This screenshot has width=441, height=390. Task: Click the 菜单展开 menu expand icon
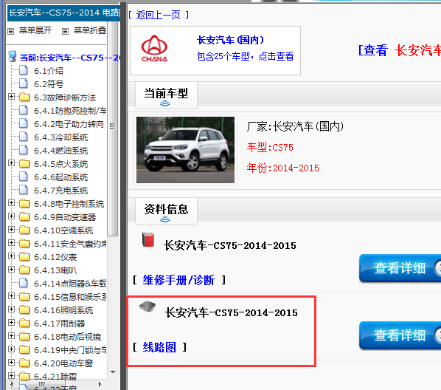pos(10,31)
